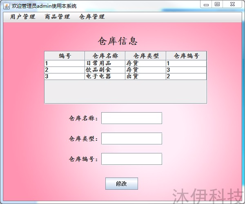Screen dimensions: 245x204
Task: Open the 商品管理 menu
Action: pyautogui.click(x=57, y=17)
